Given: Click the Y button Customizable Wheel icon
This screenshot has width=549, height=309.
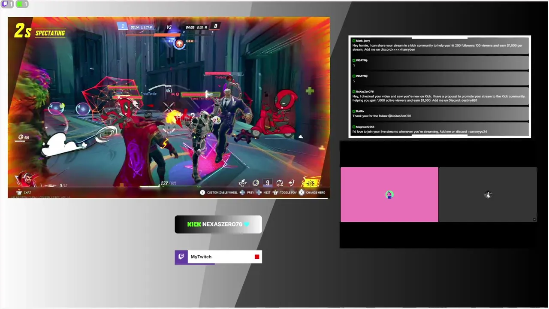Looking at the screenshot, I should [x=202, y=192].
